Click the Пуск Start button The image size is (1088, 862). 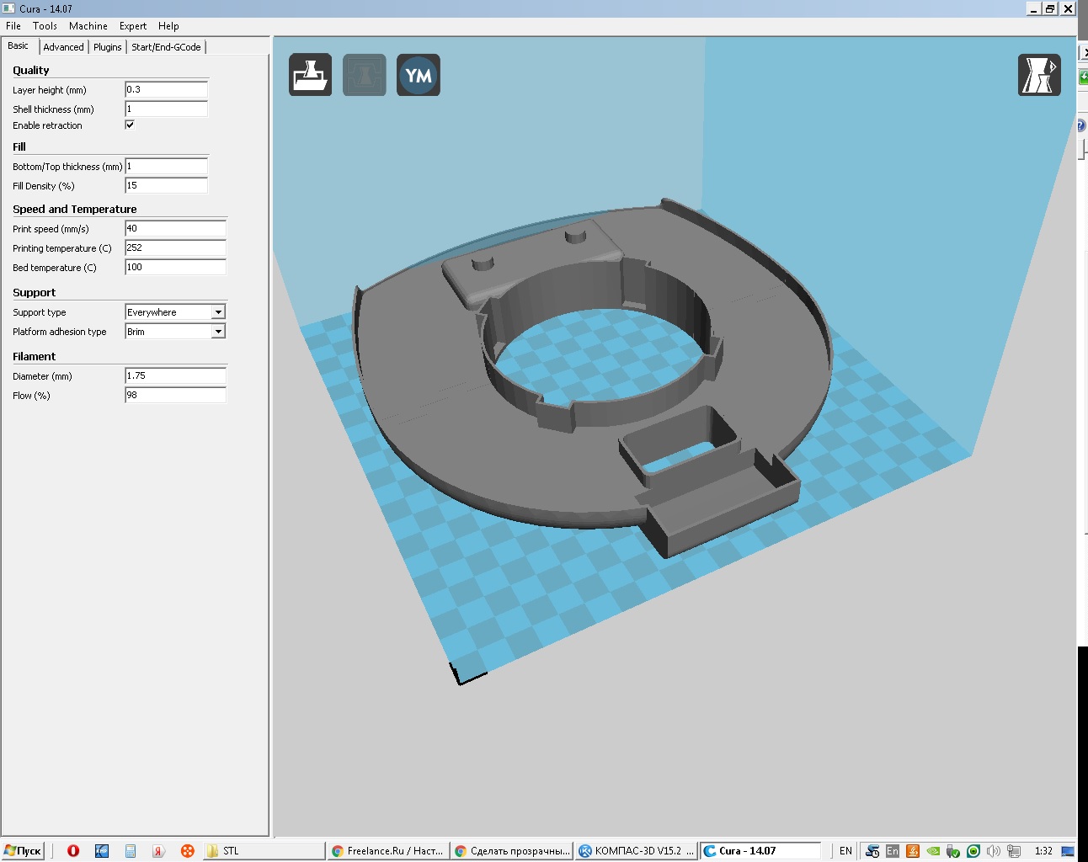23,851
